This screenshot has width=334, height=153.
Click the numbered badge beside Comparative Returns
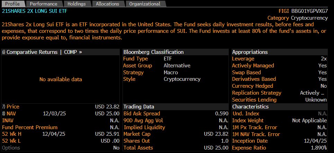(4, 52)
